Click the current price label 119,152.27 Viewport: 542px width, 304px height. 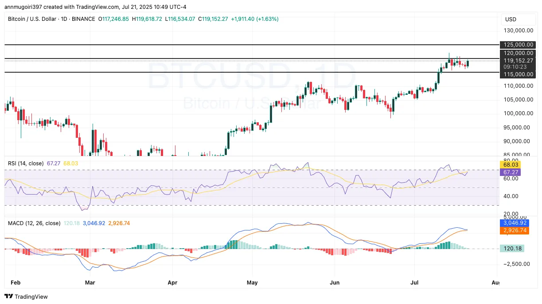tap(518, 61)
